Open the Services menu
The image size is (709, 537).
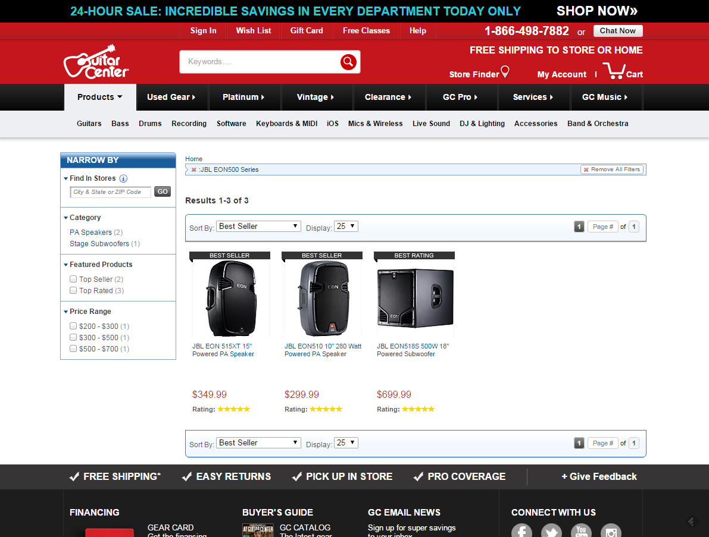pos(533,97)
